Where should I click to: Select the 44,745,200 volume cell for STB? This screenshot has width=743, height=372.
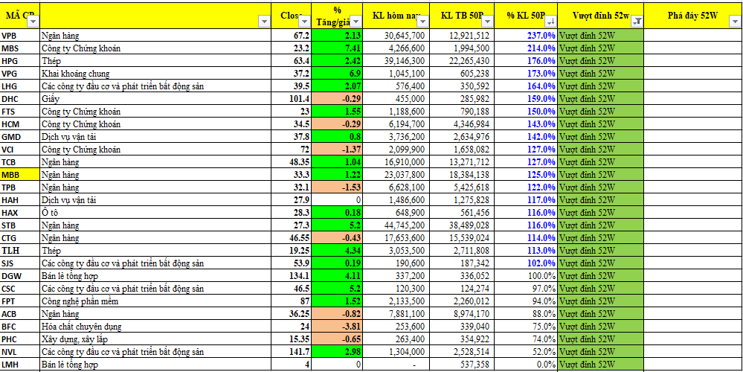pos(399,225)
